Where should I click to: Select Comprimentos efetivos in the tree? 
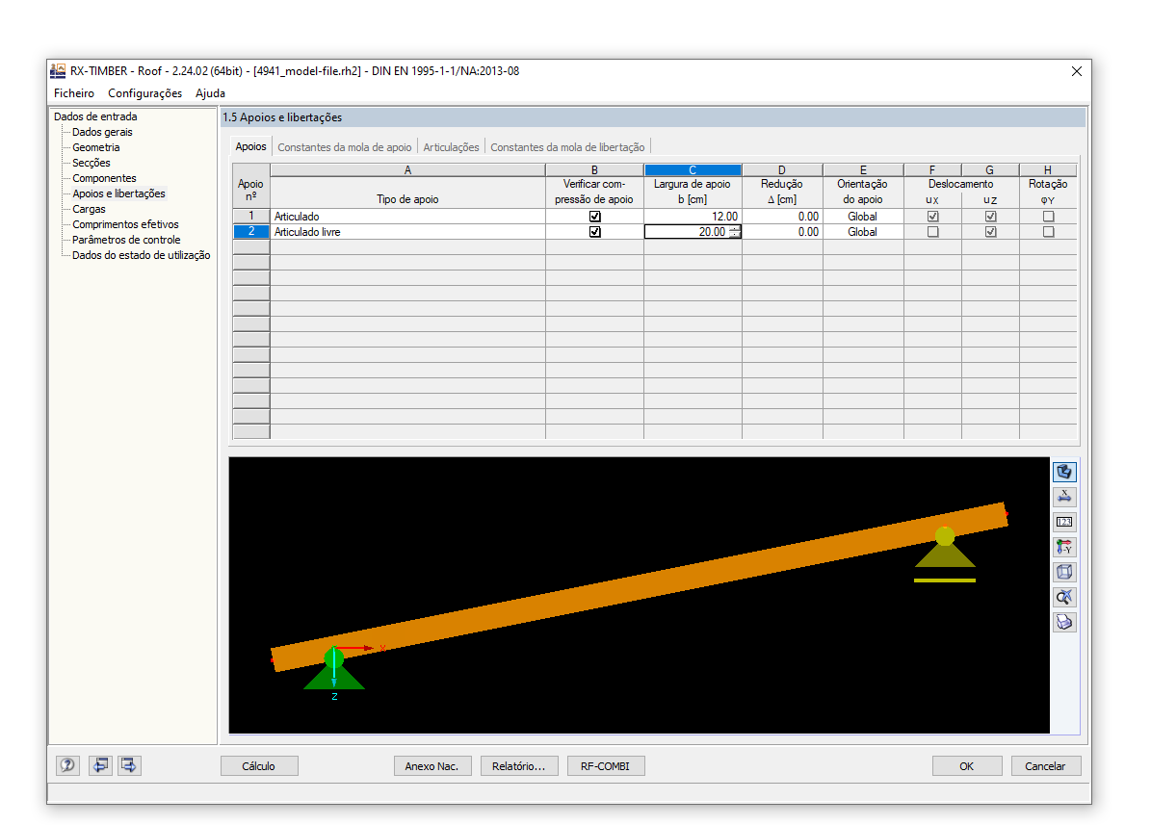125,224
